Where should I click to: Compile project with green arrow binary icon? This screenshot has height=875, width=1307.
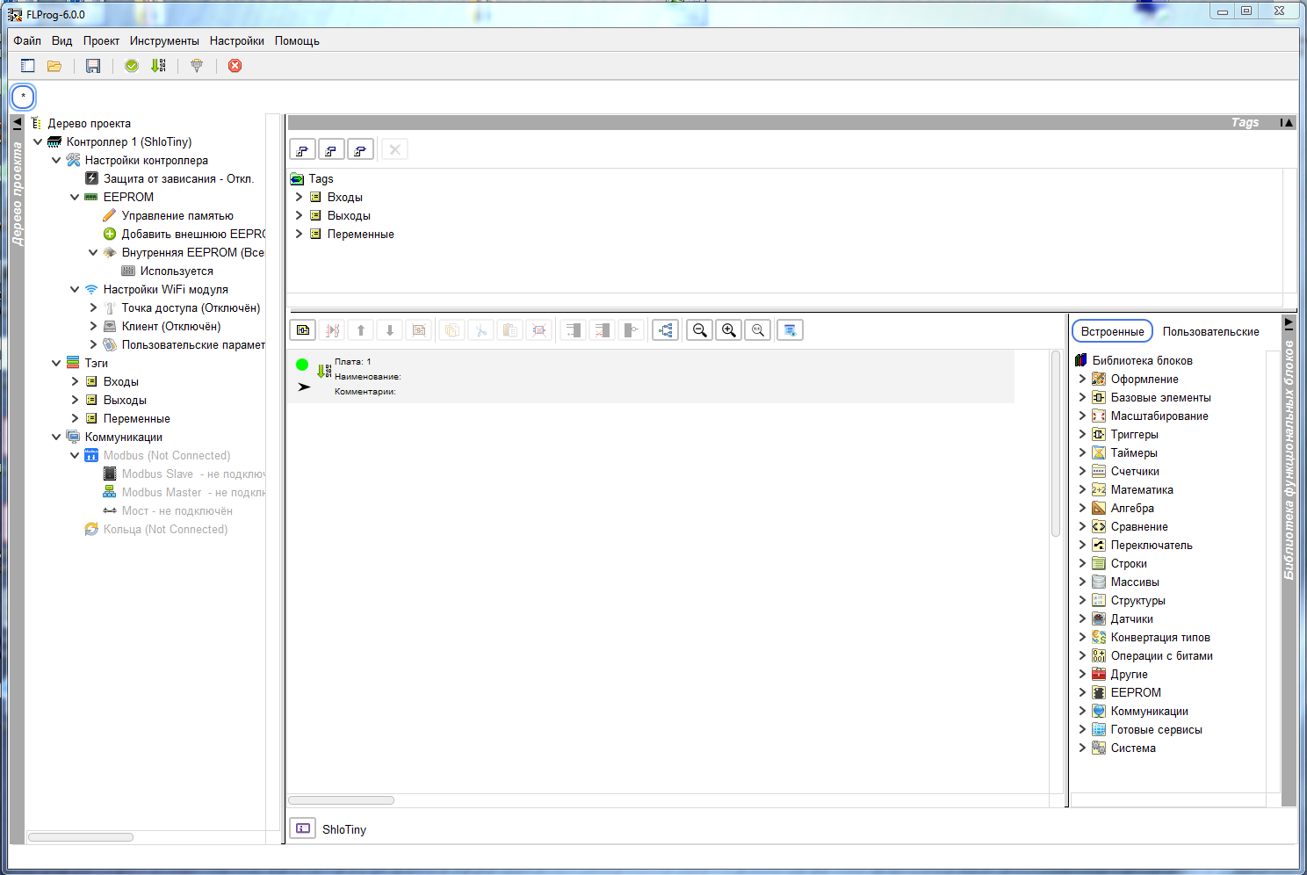click(158, 66)
